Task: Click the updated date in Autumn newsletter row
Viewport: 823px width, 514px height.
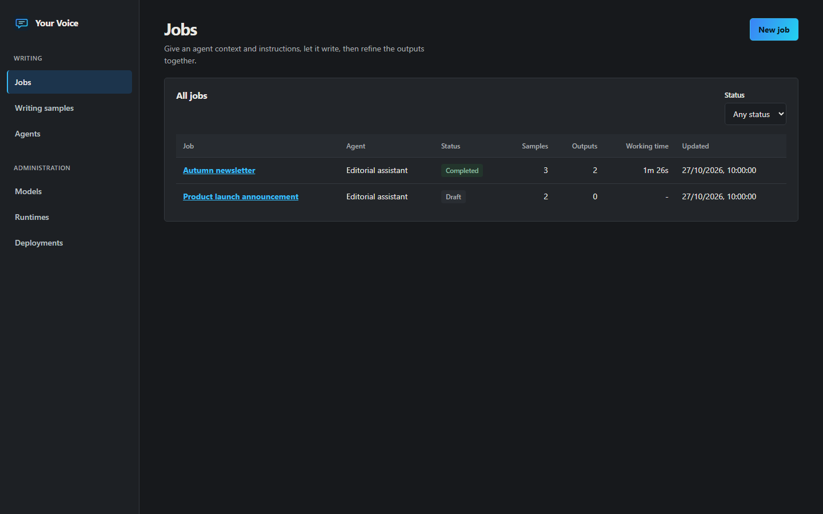Action: tap(719, 170)
